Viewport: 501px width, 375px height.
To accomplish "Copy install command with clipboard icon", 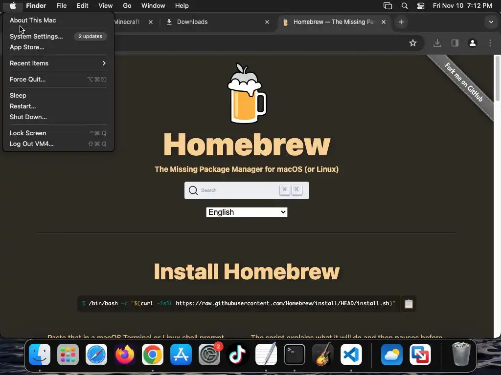I will click(409, 304).
